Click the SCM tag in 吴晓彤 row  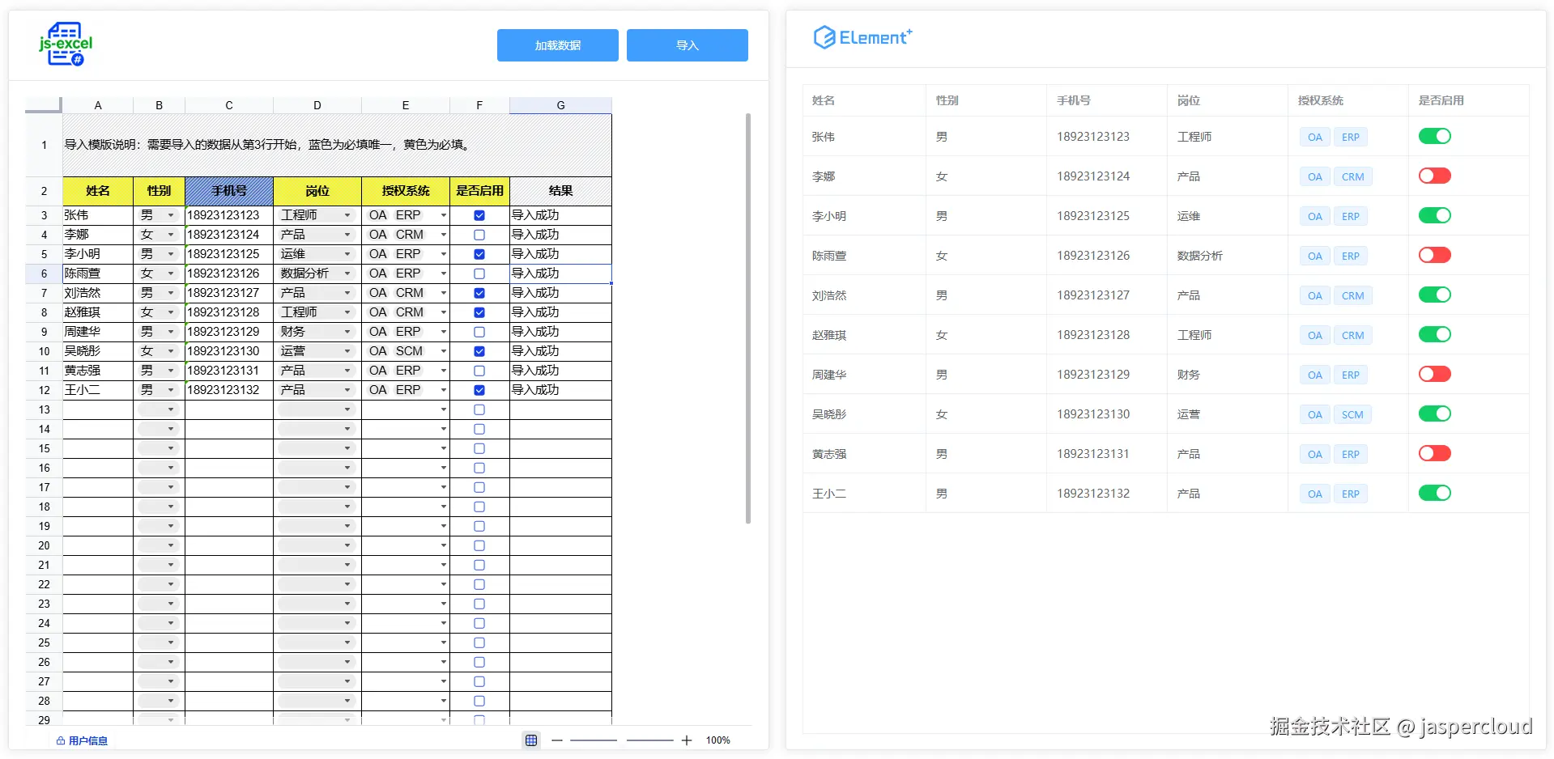point(1352,414)
